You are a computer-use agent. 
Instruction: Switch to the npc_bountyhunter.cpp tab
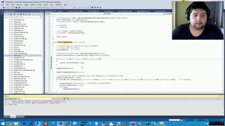click(75, 11)
